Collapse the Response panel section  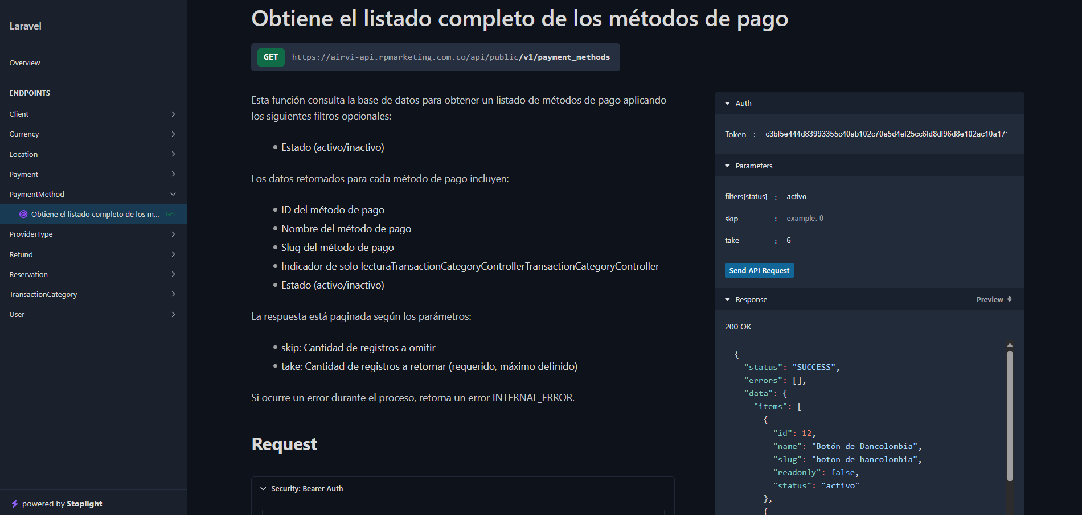(x=728, y=300)
